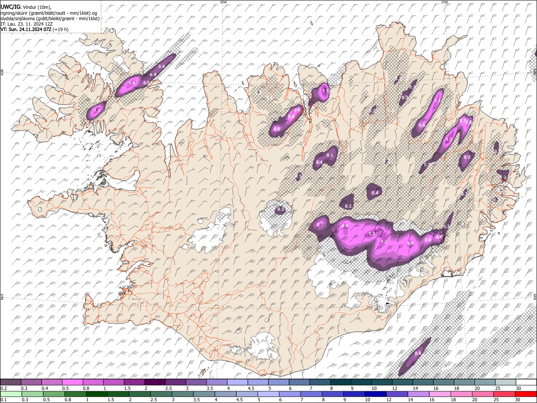This screenshot has height=403, width=537.
Task: Select the lavender 4 snow legend swatch
Action: pyautogui.click(x=237, y=382)
